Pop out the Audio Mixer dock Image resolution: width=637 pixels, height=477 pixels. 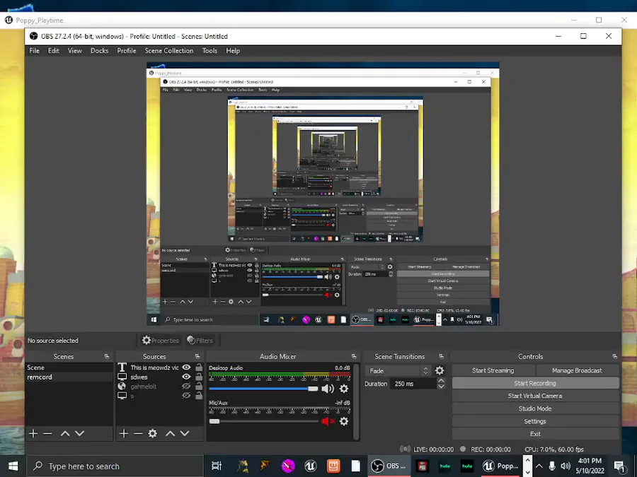coord(354,357)
